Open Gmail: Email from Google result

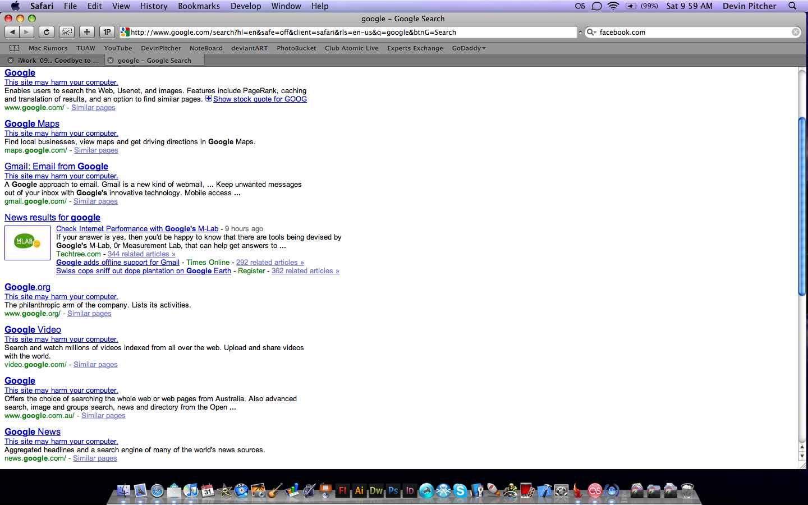click(x=56, y=166)
